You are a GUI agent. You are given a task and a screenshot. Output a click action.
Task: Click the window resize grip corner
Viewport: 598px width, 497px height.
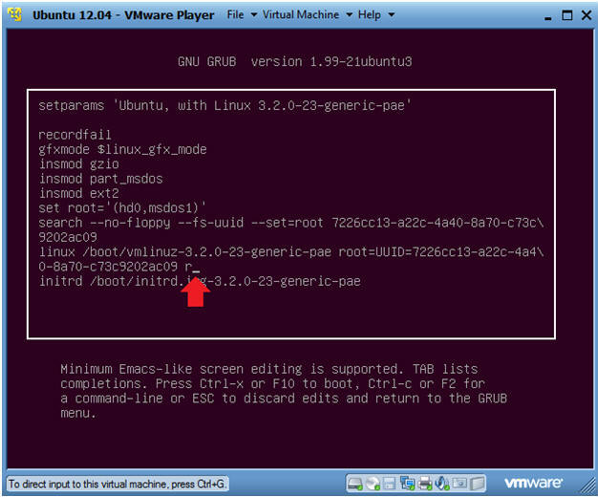click(588, 487)
